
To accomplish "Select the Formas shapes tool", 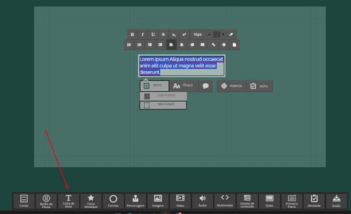I will 113,200.
